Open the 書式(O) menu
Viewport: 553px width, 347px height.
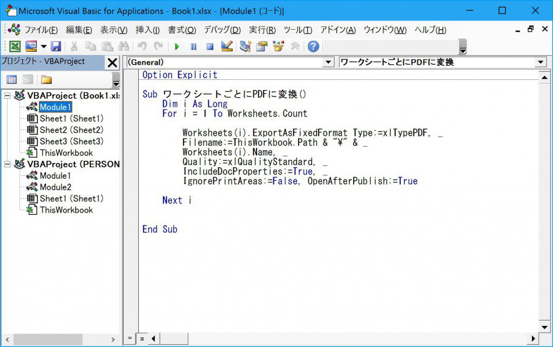click(181, 30)
